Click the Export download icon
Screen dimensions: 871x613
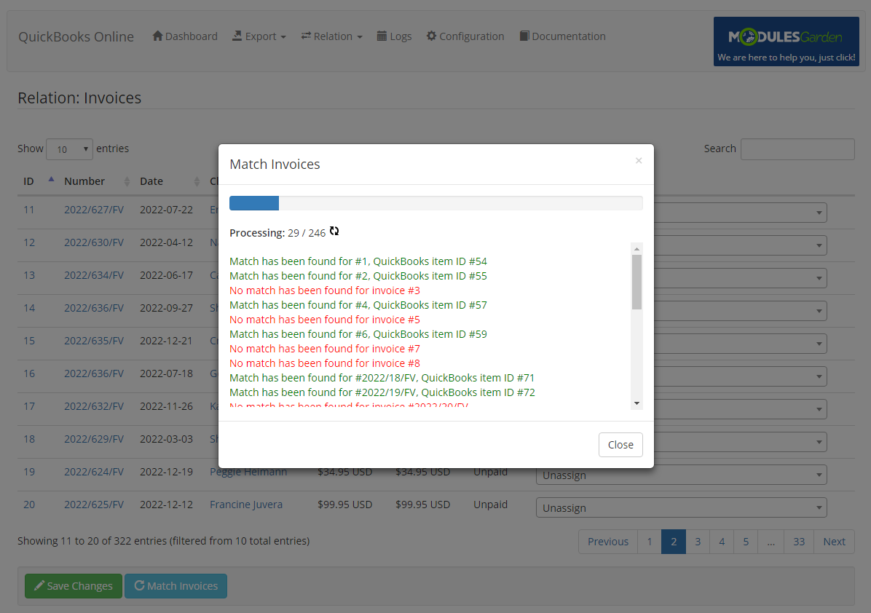(x=237, y=36)
